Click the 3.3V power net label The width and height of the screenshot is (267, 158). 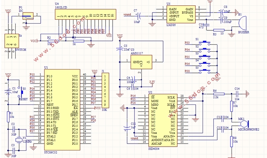point(152,82)
